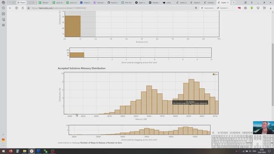Switch to the purple-icon Автор tab

pos(99,3)
